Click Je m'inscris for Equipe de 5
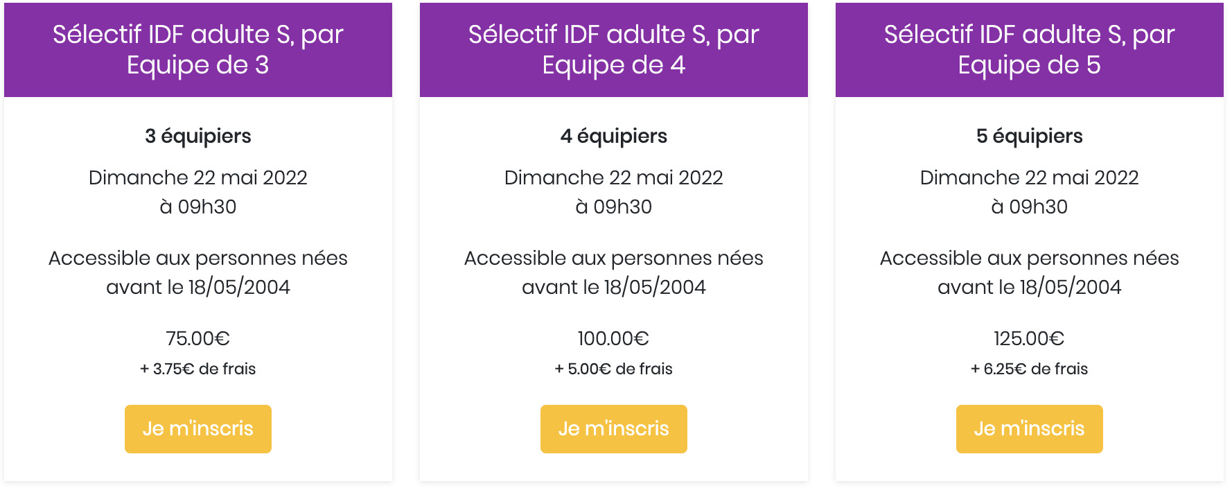 [1029, 428]
